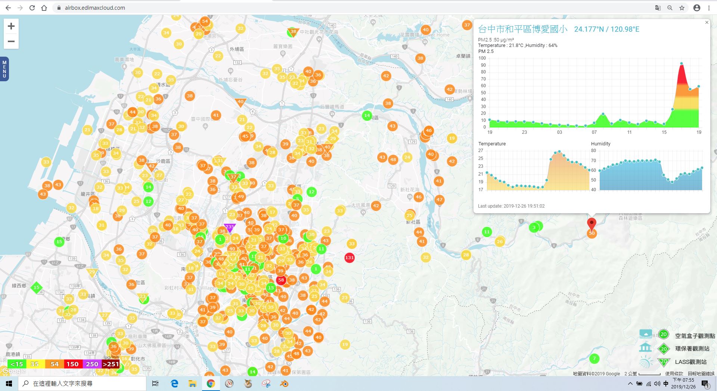The image size is (717, 391).
Task: Open the 使用條款 terms link
Action: tap(674, 373)
